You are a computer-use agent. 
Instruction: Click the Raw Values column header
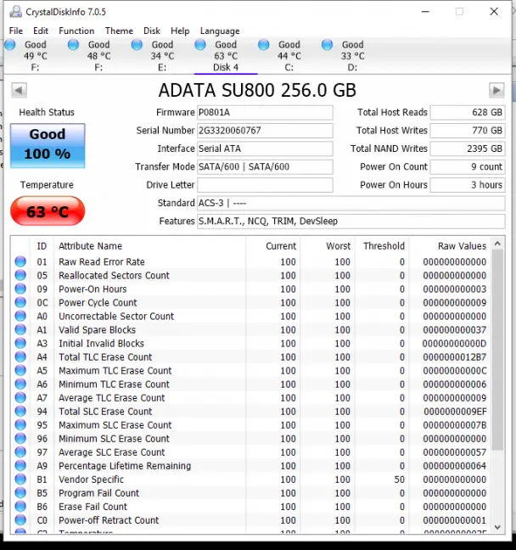(x=450, y=246)
